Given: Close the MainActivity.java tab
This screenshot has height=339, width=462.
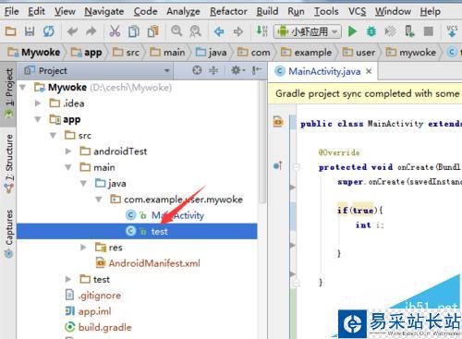Looking at the screenshot, I should (369, 71).
